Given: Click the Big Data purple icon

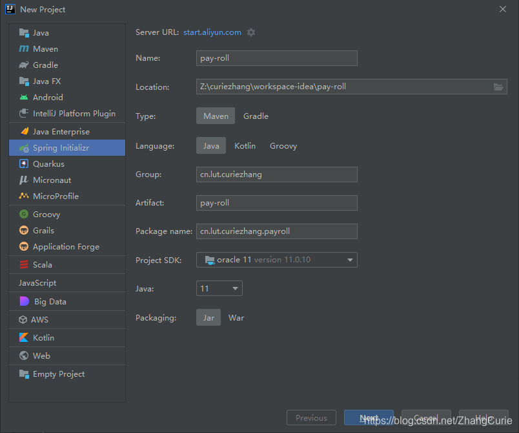Looking at the screenshot, I should [24, 301].
